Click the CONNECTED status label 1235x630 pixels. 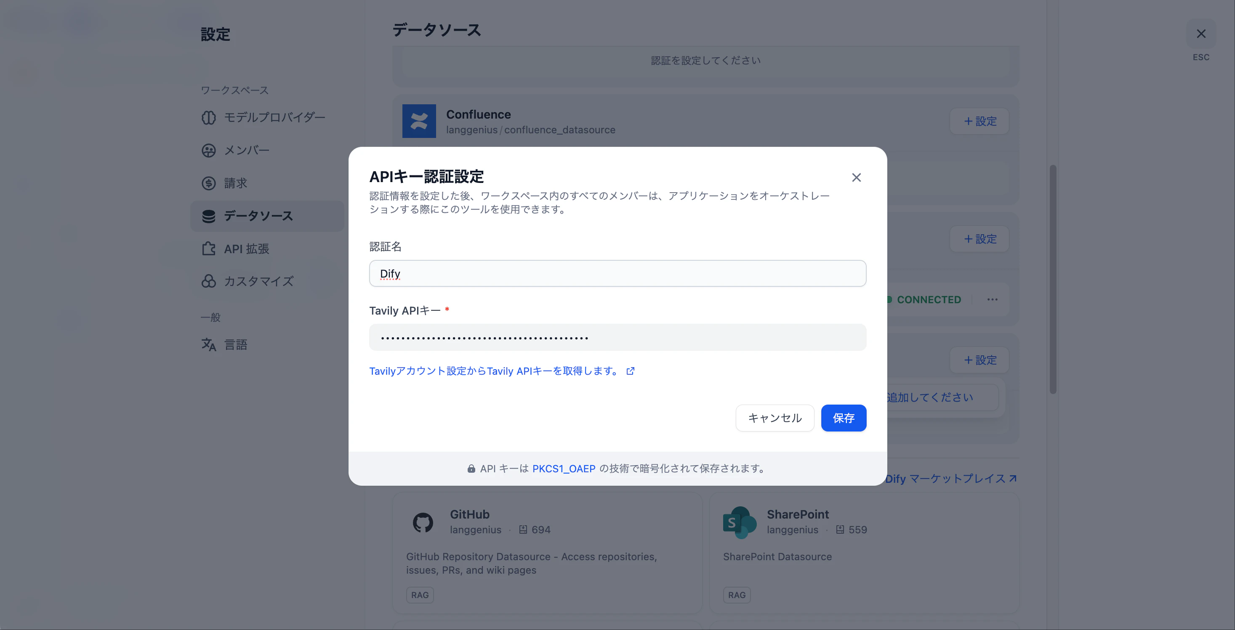pyautogui.click(x=929, y=300)
